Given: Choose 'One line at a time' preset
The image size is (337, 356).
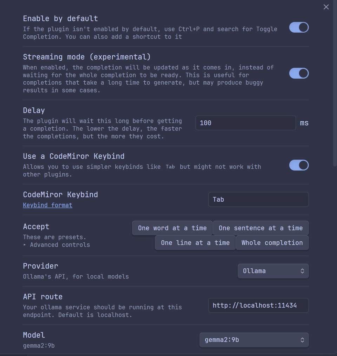Looking at the screenshot, I should click(195, 243).
